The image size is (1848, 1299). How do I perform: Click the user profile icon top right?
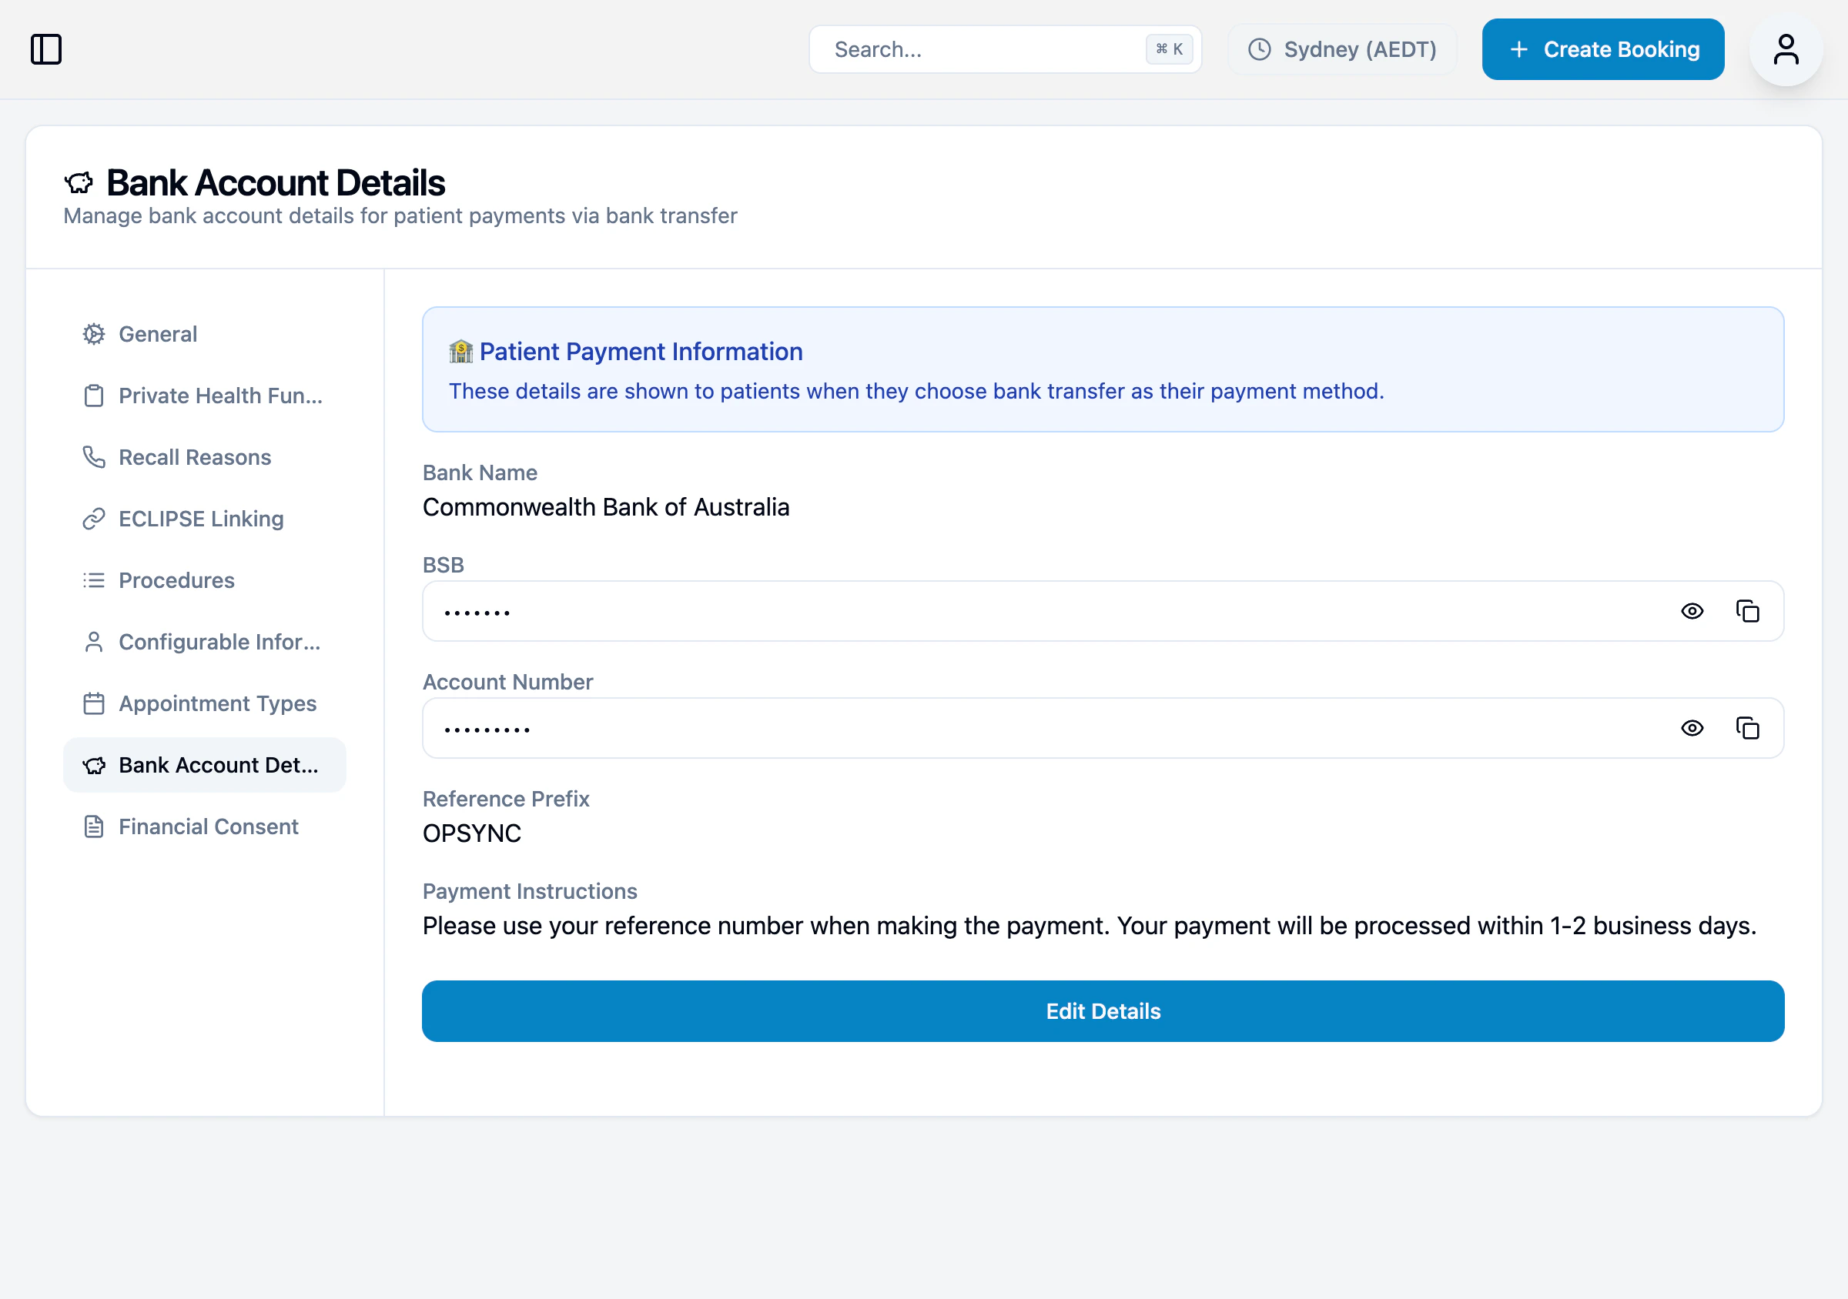coord(1785,49)
